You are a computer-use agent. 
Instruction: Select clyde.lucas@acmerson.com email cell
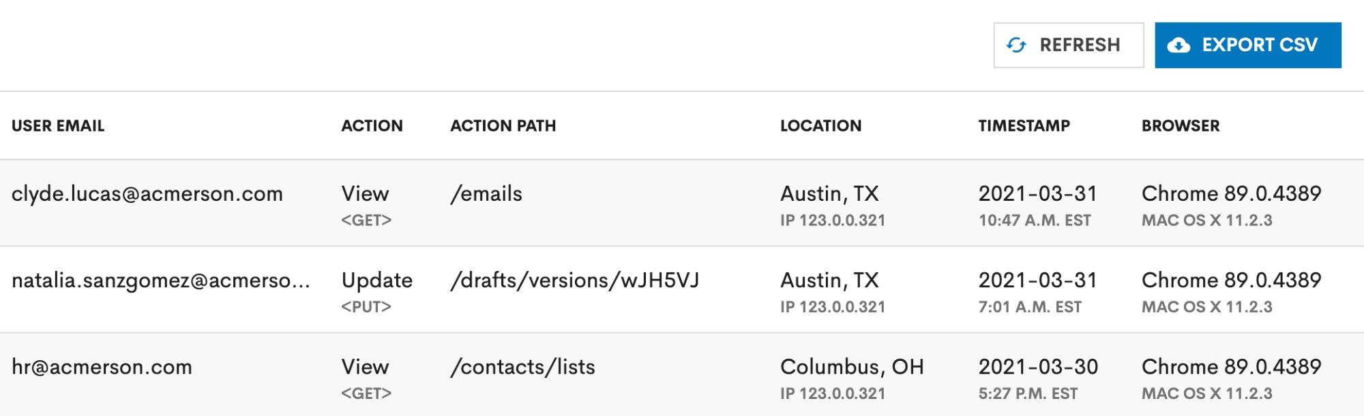[x=147, y=194]
